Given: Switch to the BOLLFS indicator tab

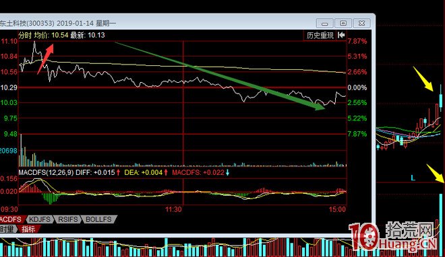Looking at the screenshot, I should 98,219.
